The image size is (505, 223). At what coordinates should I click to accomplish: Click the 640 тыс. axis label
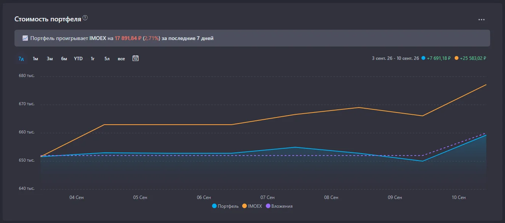click(27, 189)
